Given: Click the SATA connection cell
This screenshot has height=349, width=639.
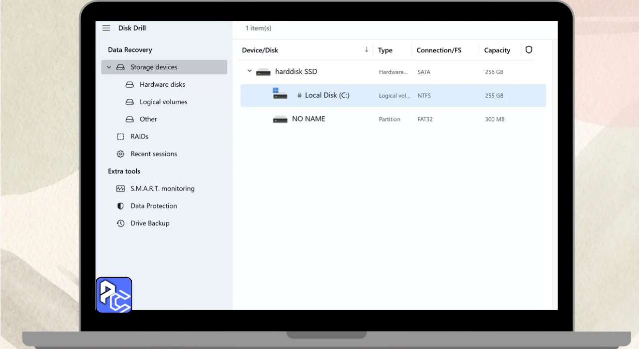Looking at the screenshot, I should click(x=424, y=72).
